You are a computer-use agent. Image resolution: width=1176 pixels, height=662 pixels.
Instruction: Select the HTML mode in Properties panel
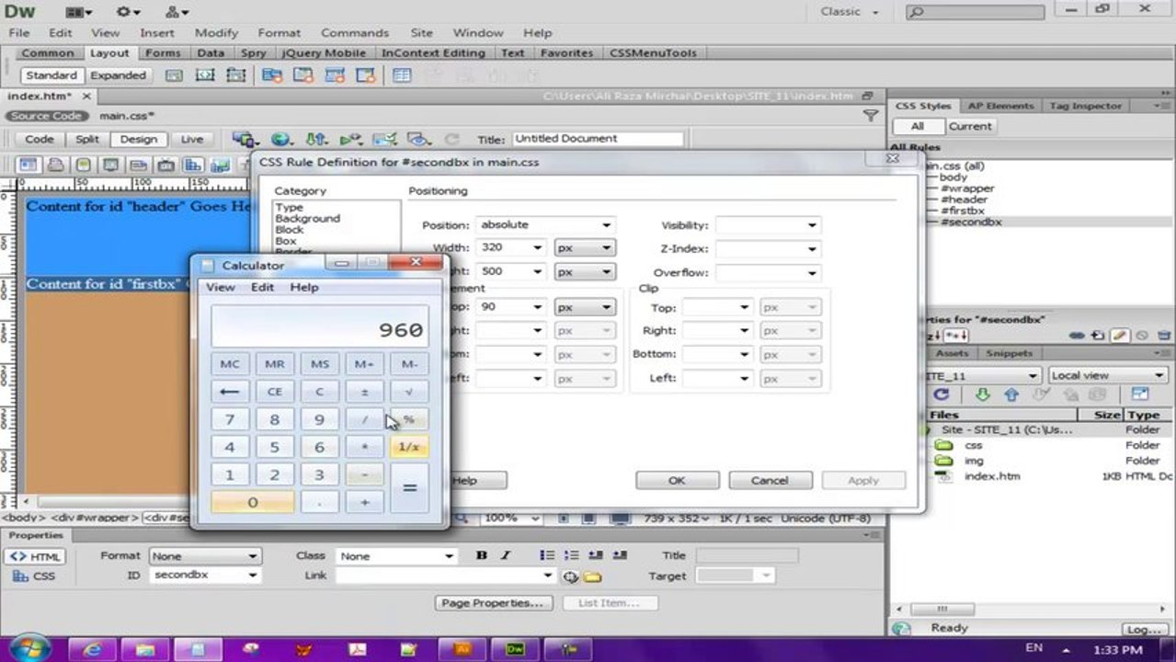point(36,557)
